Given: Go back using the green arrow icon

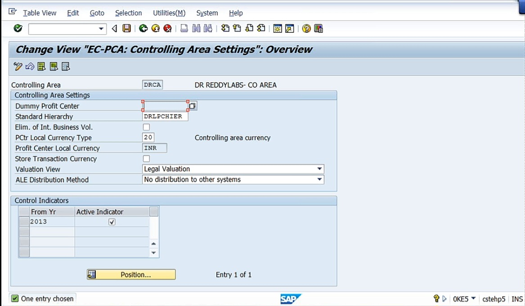Looking at the screenshot, I should (x=144, y=28).
